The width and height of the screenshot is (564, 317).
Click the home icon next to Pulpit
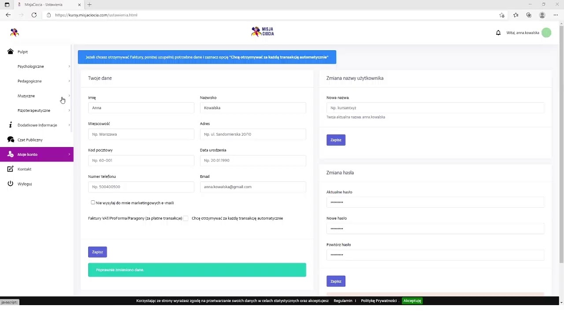tap(11, 52)
